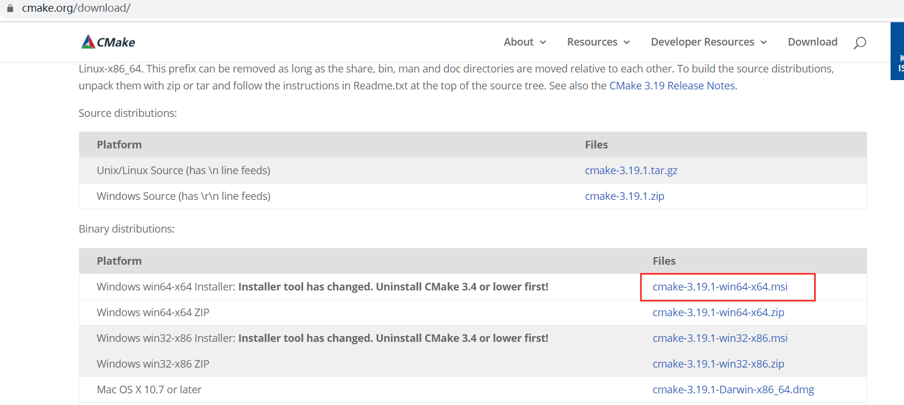
Task: Click 'Mac OS X 10.7 or later' cell
Action: tap(149, 390)
